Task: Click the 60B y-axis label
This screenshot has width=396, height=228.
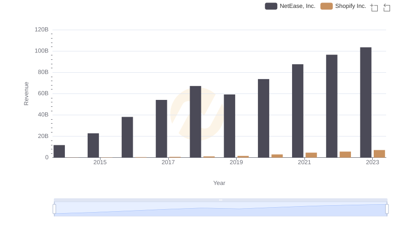Action: click(x=43, y=93)
